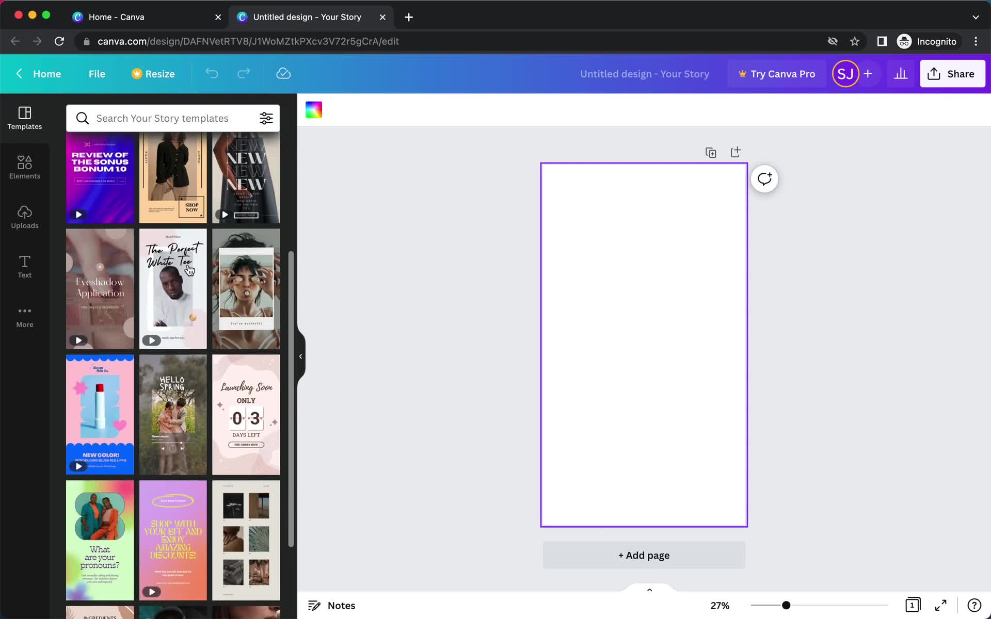991x619 pixels.
Task: Open the Uploads side panel
Action: [x=25, y=217]
